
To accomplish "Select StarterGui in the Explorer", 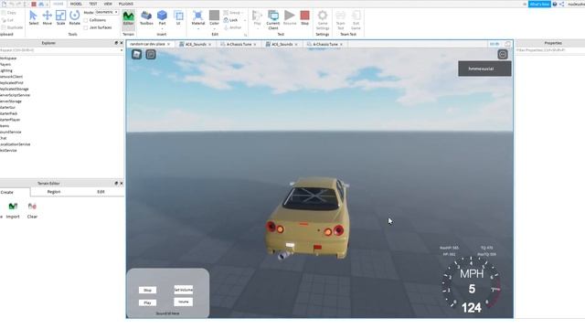I will coord(7,107).
